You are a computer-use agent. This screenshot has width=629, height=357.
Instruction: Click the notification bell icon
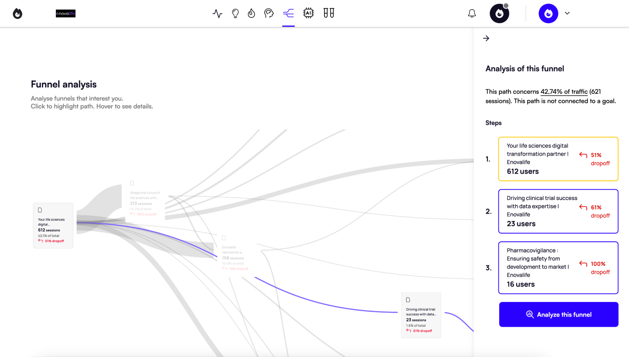pos(472,14)
